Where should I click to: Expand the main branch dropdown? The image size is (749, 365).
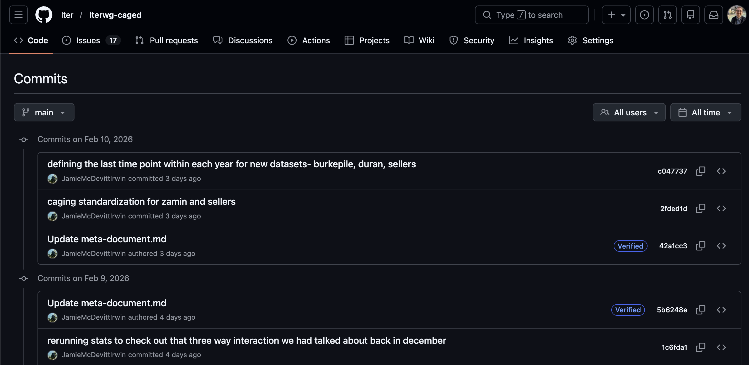(44, 112)
